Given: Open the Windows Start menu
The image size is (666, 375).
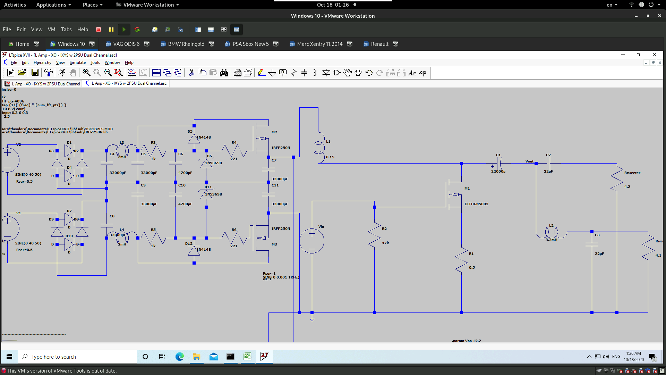Looking at the screenshot, I should 9,357.
